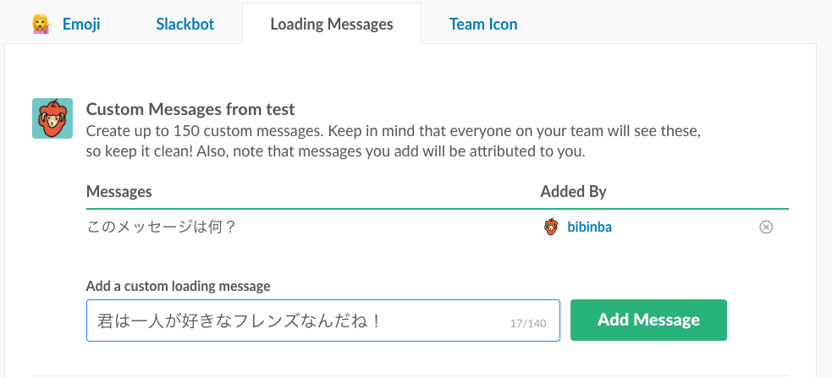Click the green divider under the table header
The height and width of the screenshot is (378, 832).
[x=438, y=209]
